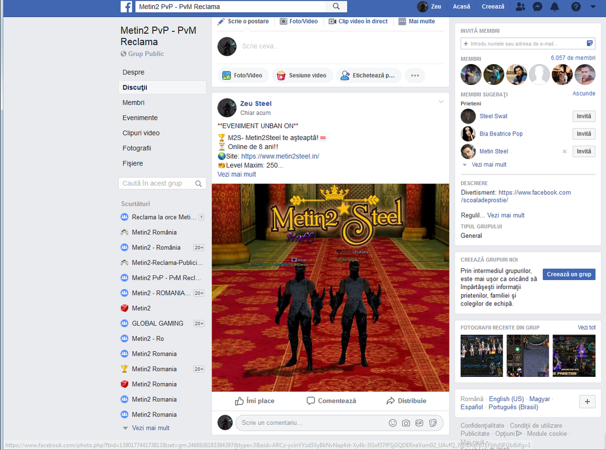The width and height of the screenshot is (606, 450).
Task: Expand shortcuts Vezi mai mult
Action: click(150, 428)
